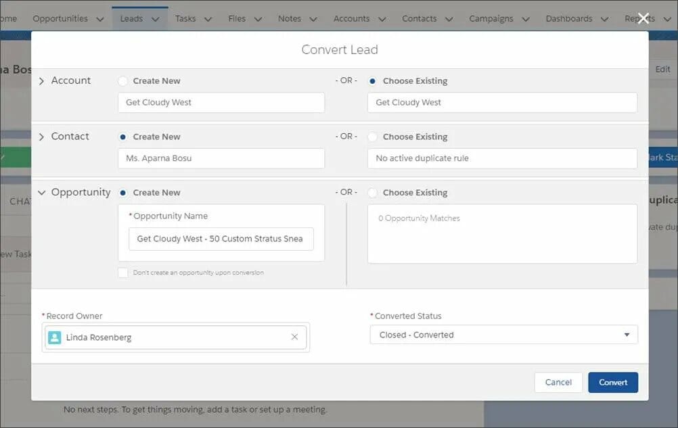Open Opportunities tab dropdown arrow

click(x=100, y=19)
